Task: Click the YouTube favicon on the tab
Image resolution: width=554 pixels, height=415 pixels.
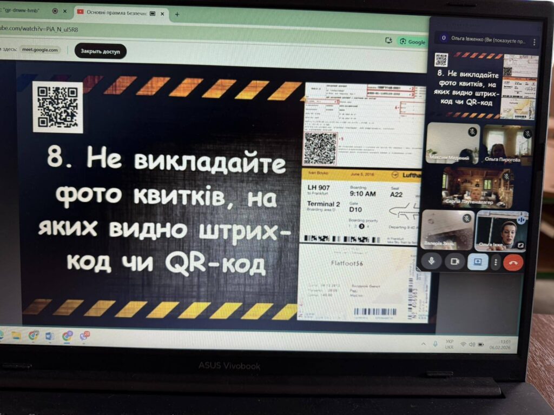Action: pyautogui.click(x=80, y=12)
